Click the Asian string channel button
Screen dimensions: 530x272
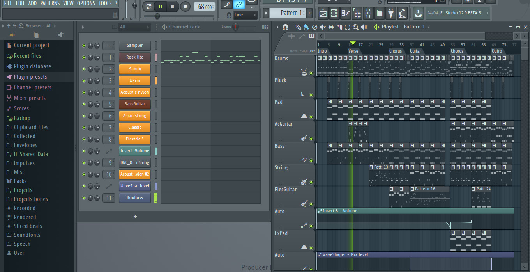point(134,116)
